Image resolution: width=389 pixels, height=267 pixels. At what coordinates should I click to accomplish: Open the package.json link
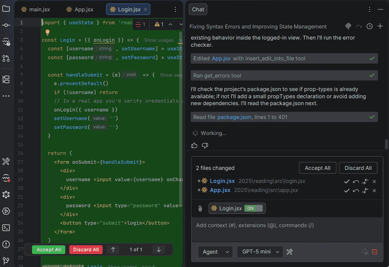click(234, 117)
